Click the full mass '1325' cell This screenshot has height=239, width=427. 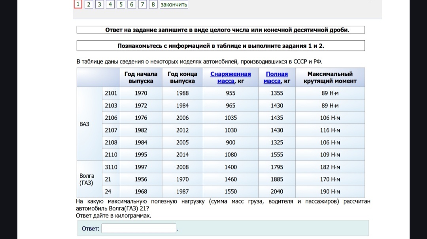point(277,142)
